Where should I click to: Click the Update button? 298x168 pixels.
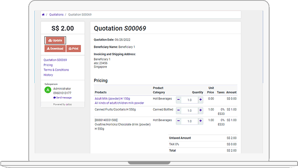point(55,40)
